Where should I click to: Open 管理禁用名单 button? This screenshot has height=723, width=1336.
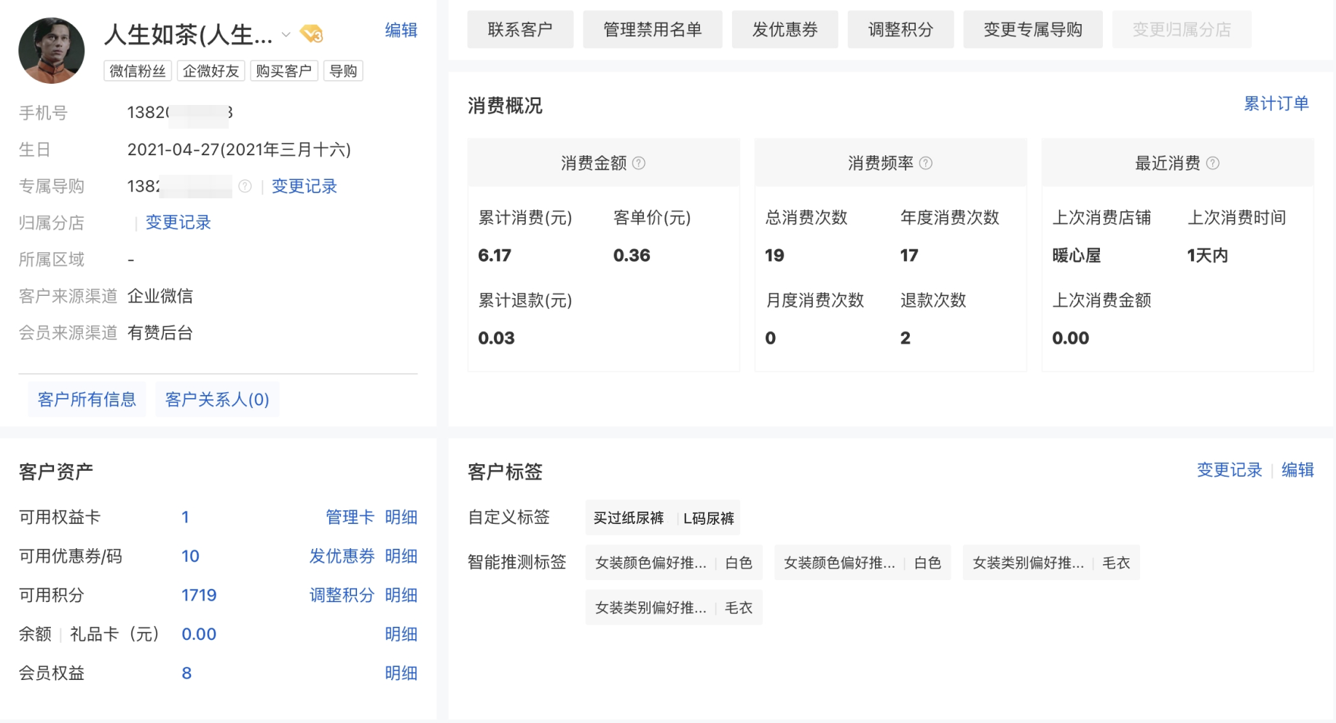(653, 30)
